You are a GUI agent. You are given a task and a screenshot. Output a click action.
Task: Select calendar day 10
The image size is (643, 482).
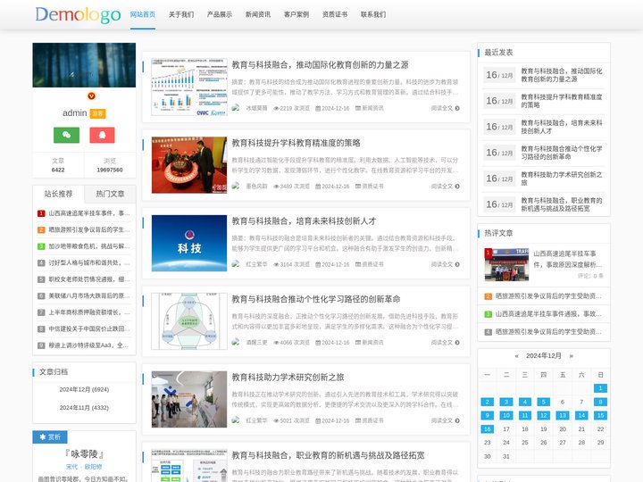pos(506,415)
